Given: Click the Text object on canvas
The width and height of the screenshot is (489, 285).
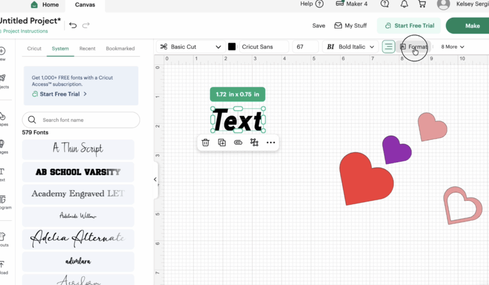Looking at the screenshot, I should (238, 120).
